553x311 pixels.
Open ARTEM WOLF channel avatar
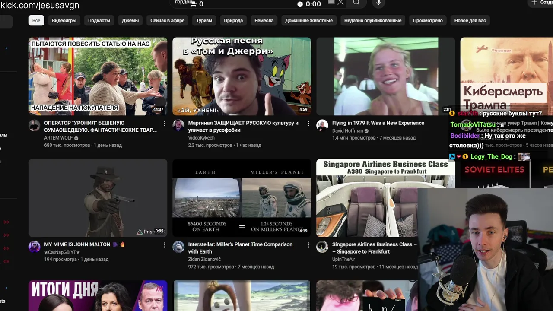tap(34, 126)
